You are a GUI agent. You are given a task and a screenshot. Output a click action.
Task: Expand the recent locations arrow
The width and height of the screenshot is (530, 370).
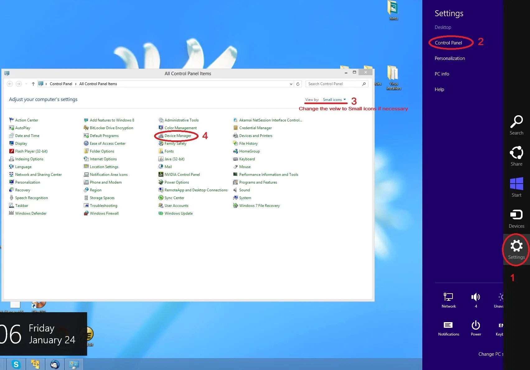(26, 84)
